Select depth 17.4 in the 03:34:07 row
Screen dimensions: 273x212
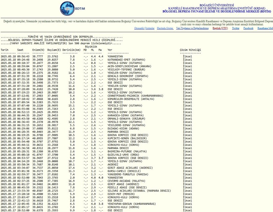72,168
